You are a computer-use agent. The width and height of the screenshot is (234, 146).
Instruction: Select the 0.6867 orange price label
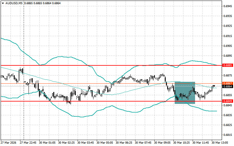[x=228, y=83]
